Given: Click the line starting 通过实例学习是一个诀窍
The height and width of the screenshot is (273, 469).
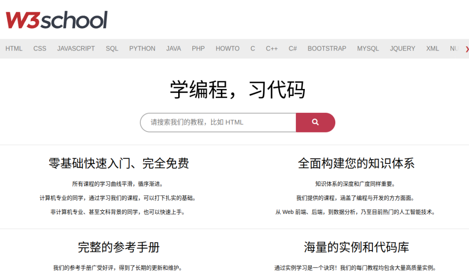Looking at the screenshot, I should 356,268.
